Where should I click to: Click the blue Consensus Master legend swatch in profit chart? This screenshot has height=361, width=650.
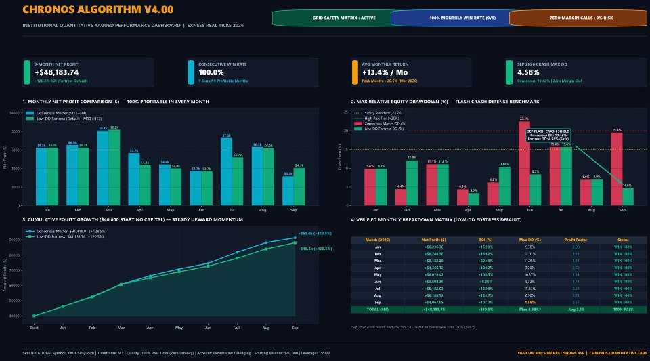30,113
